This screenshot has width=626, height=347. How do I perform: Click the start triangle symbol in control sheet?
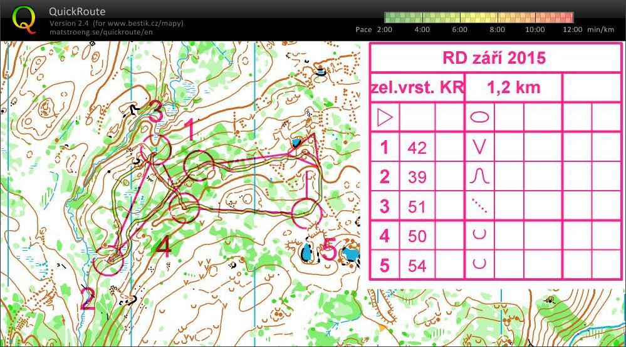pos(385,118)
